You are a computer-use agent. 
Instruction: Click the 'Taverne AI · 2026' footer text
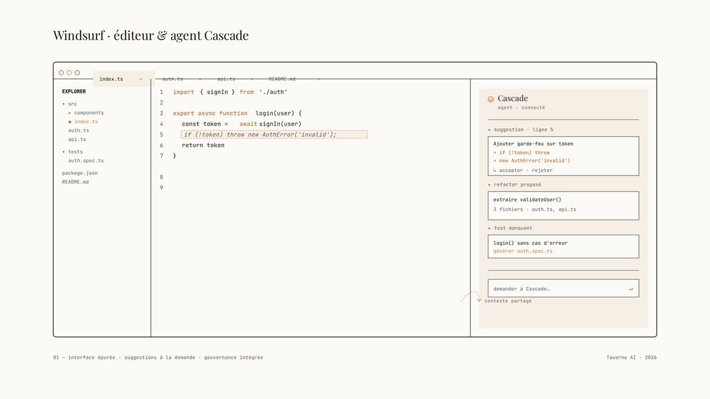(x=631, y=357)
